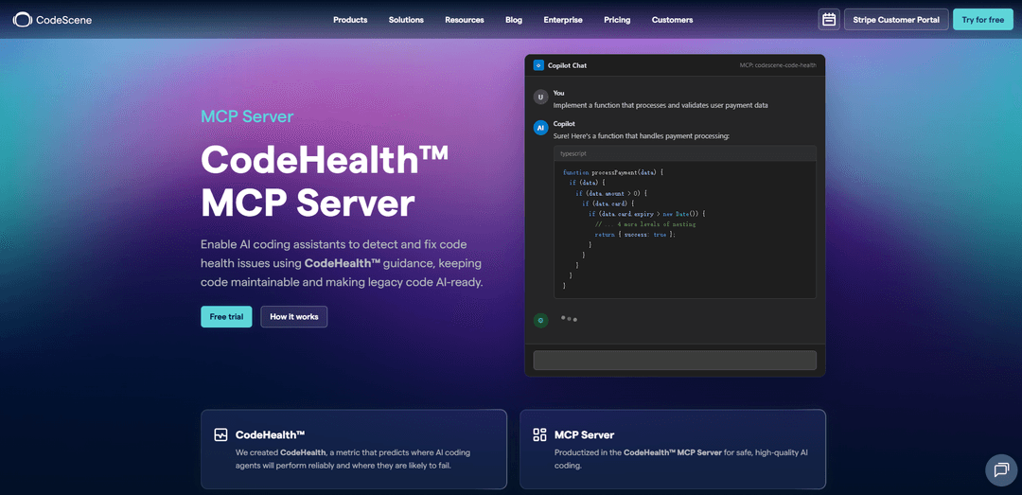Screen dimensions: 1022x495
Task: Click the 'Sure! Here's a function' reply text
Action: click(x=642, y=135)
